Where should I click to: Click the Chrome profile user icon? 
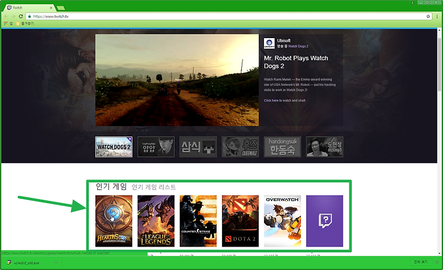(x=412, y=2)
